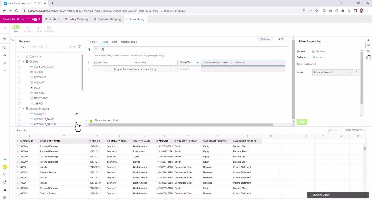Click the undo filter expression icon
The width and height of the screenshot is (372, 201).
[96, 49]
